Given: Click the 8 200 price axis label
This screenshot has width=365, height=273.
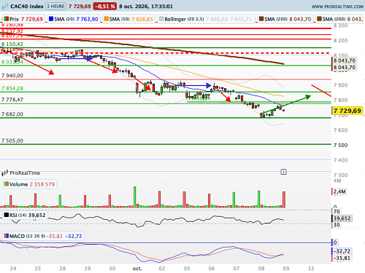Looking at the screenshot, I should click(x=340, y=40).
